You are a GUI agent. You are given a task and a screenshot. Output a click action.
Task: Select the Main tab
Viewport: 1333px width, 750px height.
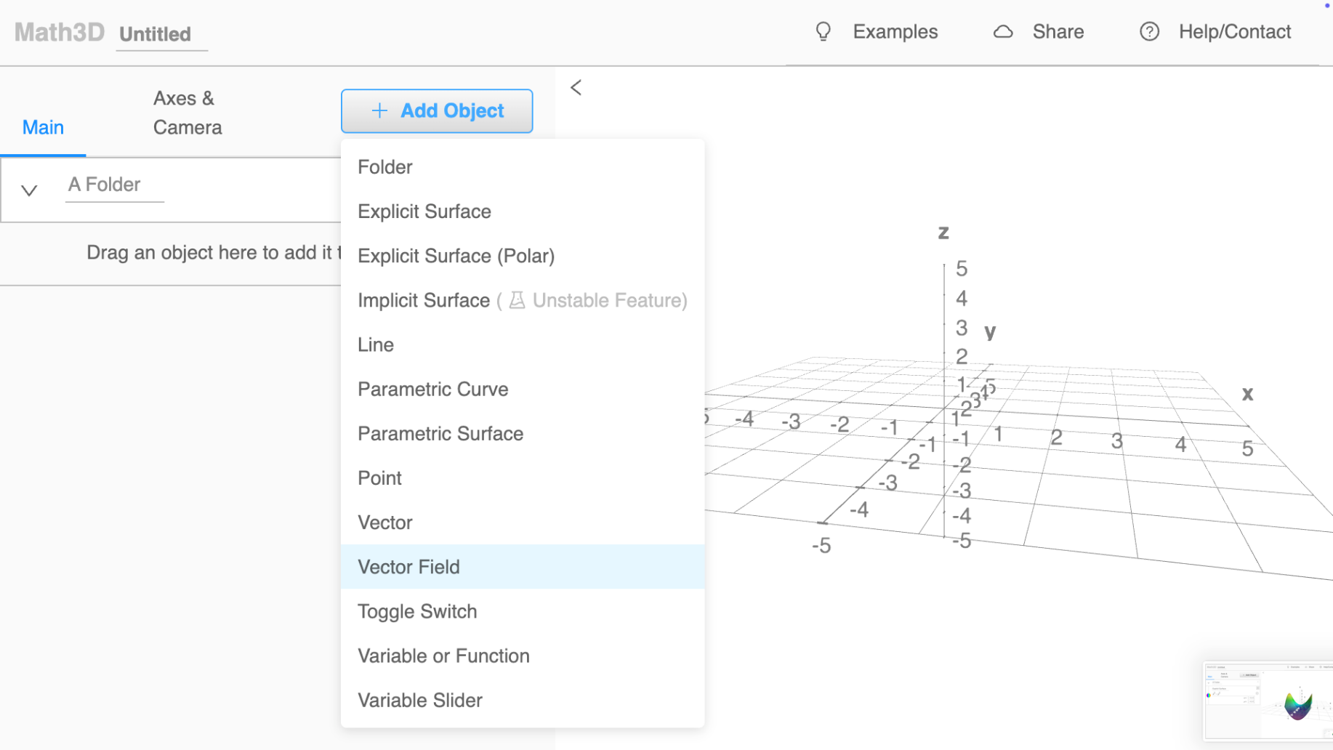click(x=43, y=127)
